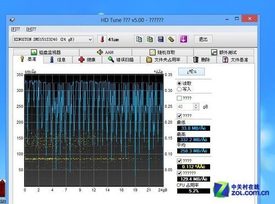Viewport: 275px width, 204px height.
Task: Click the 0.112 access time value
Action: pos(194,167)
